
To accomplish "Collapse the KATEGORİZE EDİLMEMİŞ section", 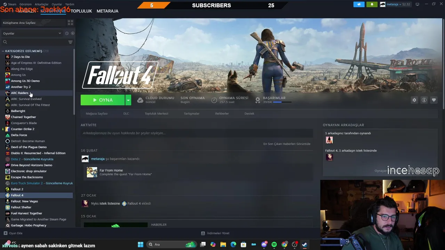I will click(3, 51).
